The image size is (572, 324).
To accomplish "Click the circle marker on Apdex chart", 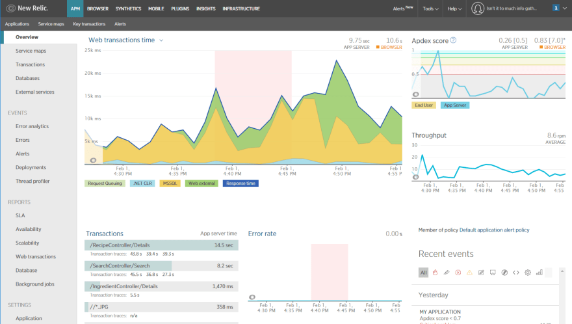I will click(x=415, y=94).
